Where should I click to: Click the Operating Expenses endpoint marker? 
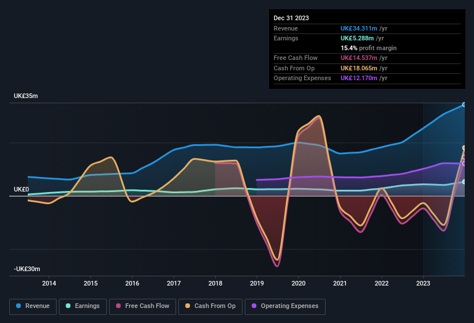coord(464,163)
